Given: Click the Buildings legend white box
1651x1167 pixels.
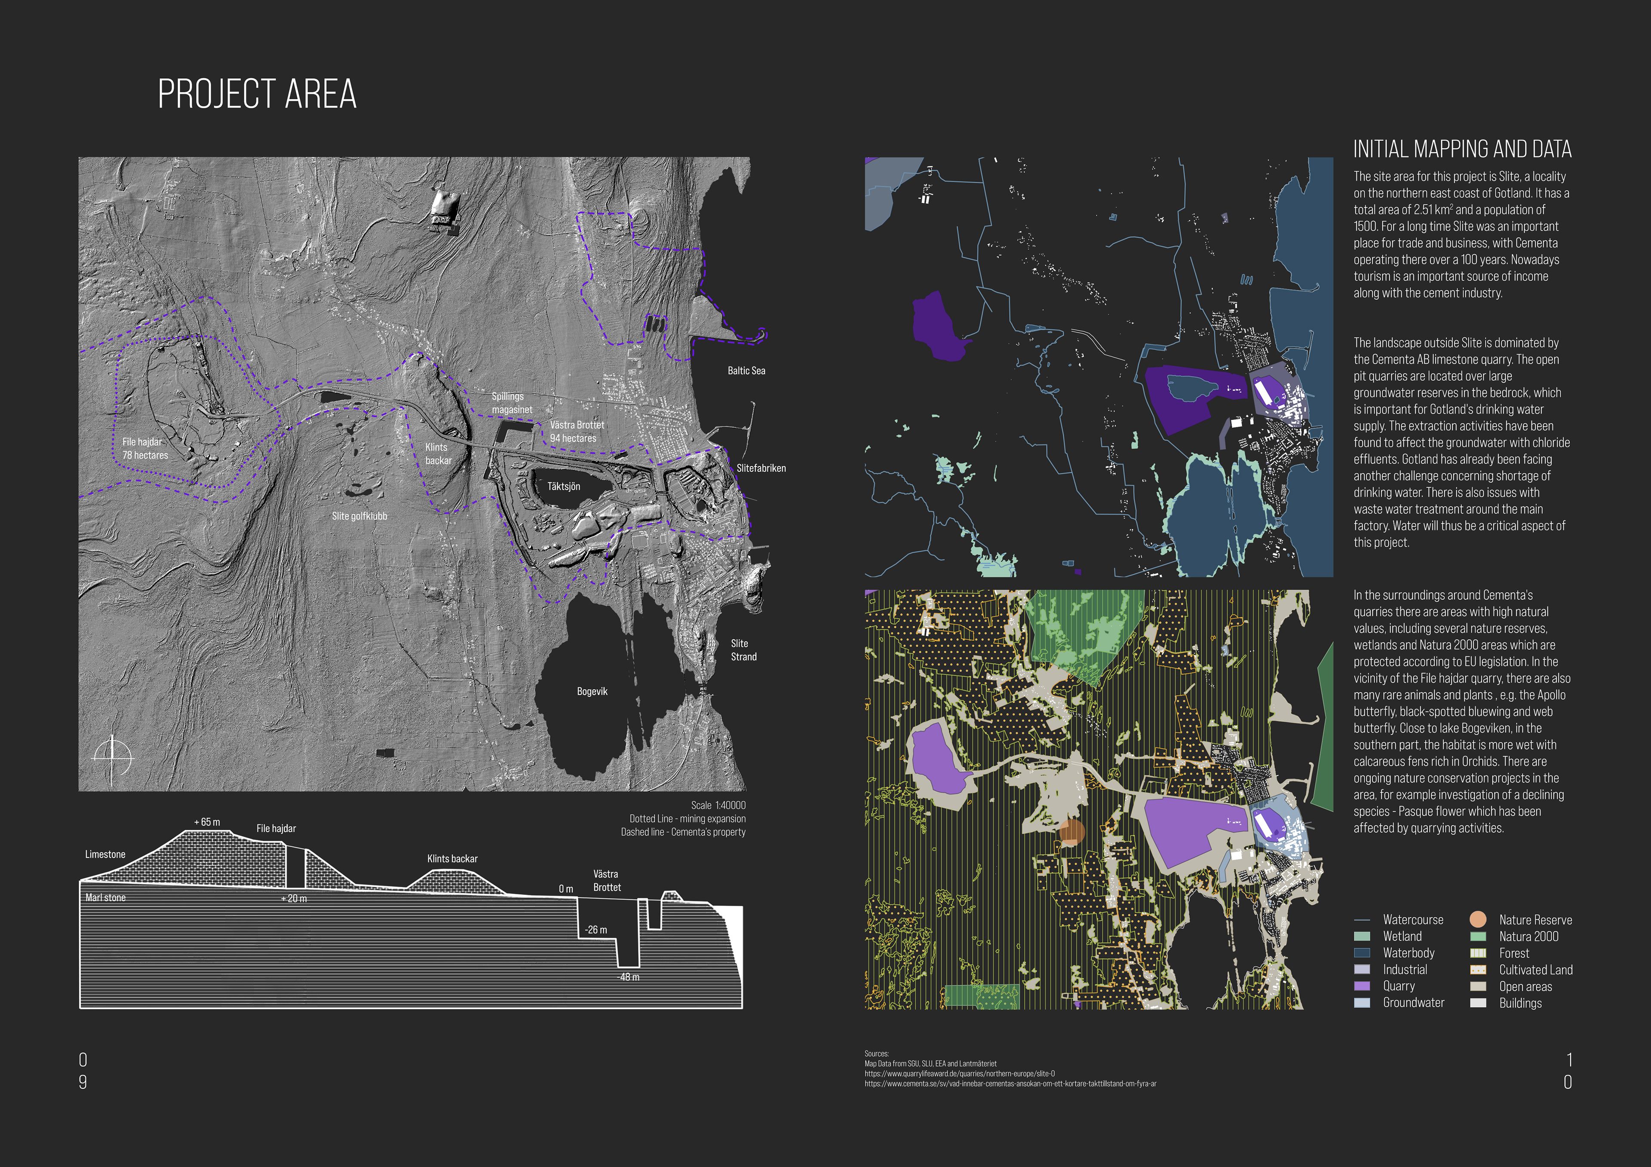Looking at the screenshot, I should click(1478, 1002).
